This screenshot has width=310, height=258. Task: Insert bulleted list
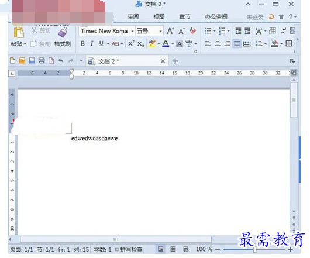tap(208, 31)
